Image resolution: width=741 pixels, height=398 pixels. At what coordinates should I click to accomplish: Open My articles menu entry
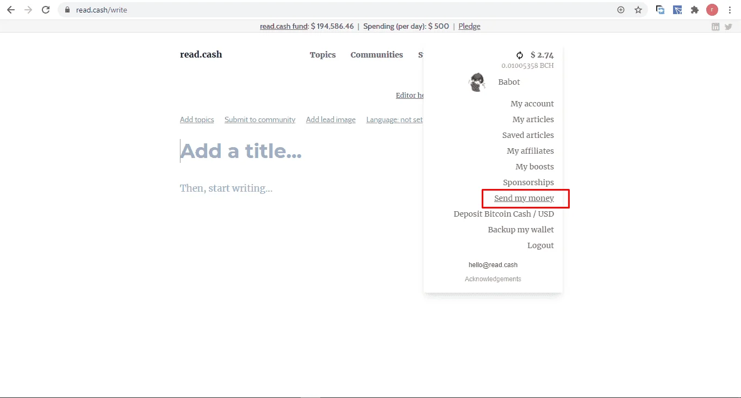[x=533, y=119]
